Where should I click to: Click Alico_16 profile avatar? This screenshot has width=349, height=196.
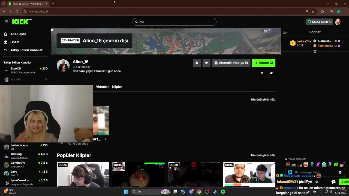pos(63,66)
